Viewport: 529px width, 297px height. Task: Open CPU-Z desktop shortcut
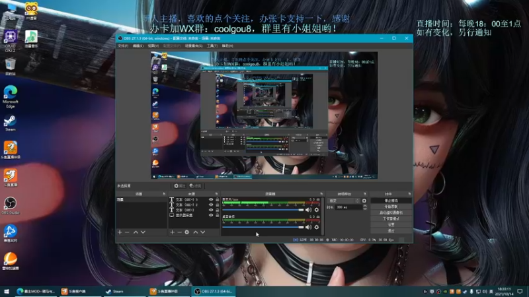pyautogui.click(x=10, y=41)
